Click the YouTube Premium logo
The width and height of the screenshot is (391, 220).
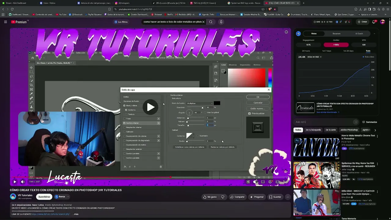(x=19, y=22)
